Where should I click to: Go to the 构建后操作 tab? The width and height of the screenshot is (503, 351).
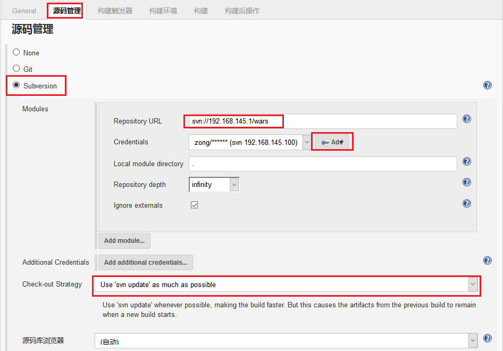242,11
